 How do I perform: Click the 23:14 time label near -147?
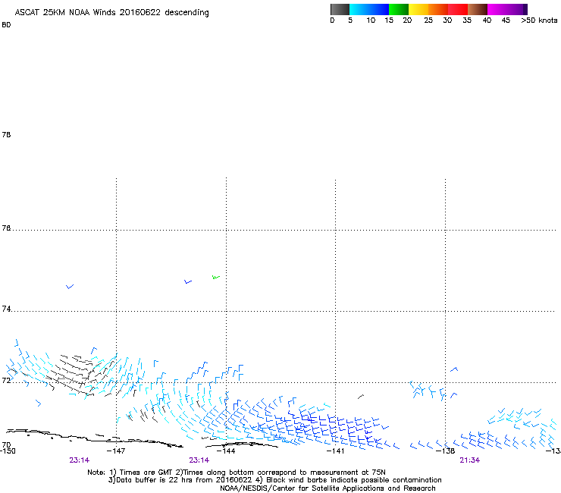point(79,460)
